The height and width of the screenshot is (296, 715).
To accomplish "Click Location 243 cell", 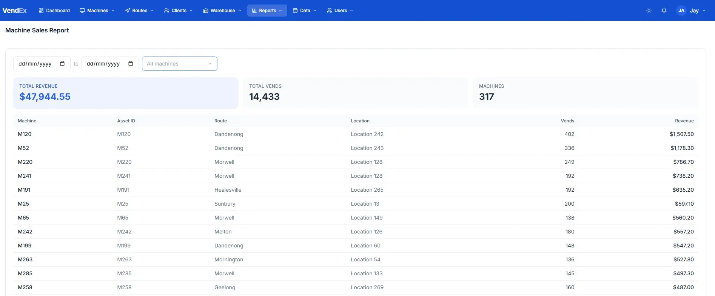I will pyautogui.click(x=367, y=148).
